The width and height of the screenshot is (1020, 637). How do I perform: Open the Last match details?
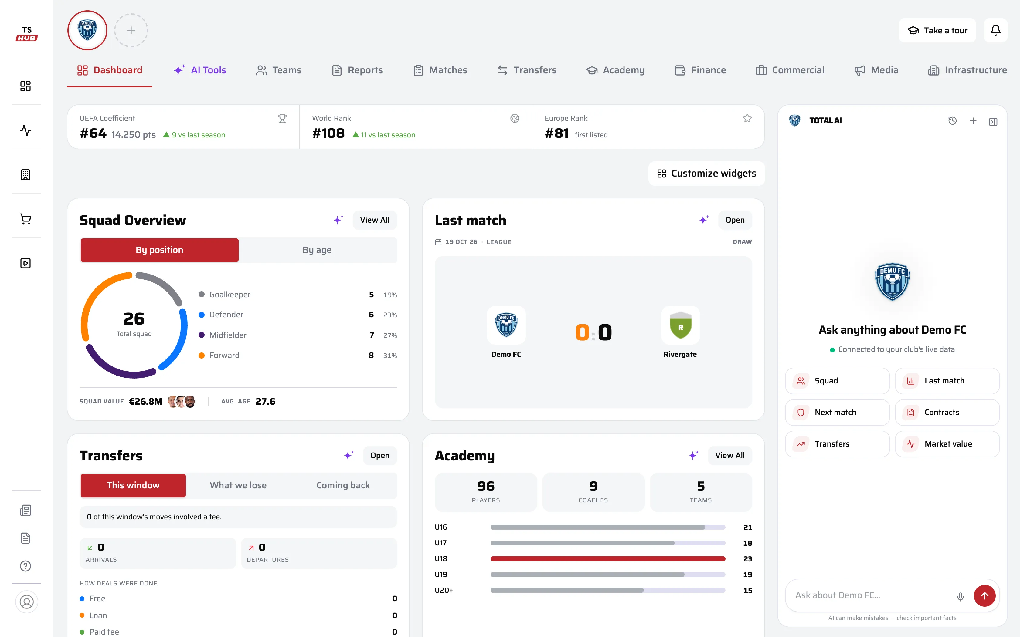[735, 220]
